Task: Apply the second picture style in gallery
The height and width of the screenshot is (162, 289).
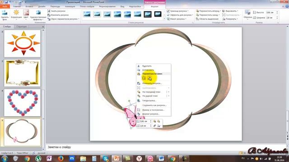Action: tap(97, 14)
